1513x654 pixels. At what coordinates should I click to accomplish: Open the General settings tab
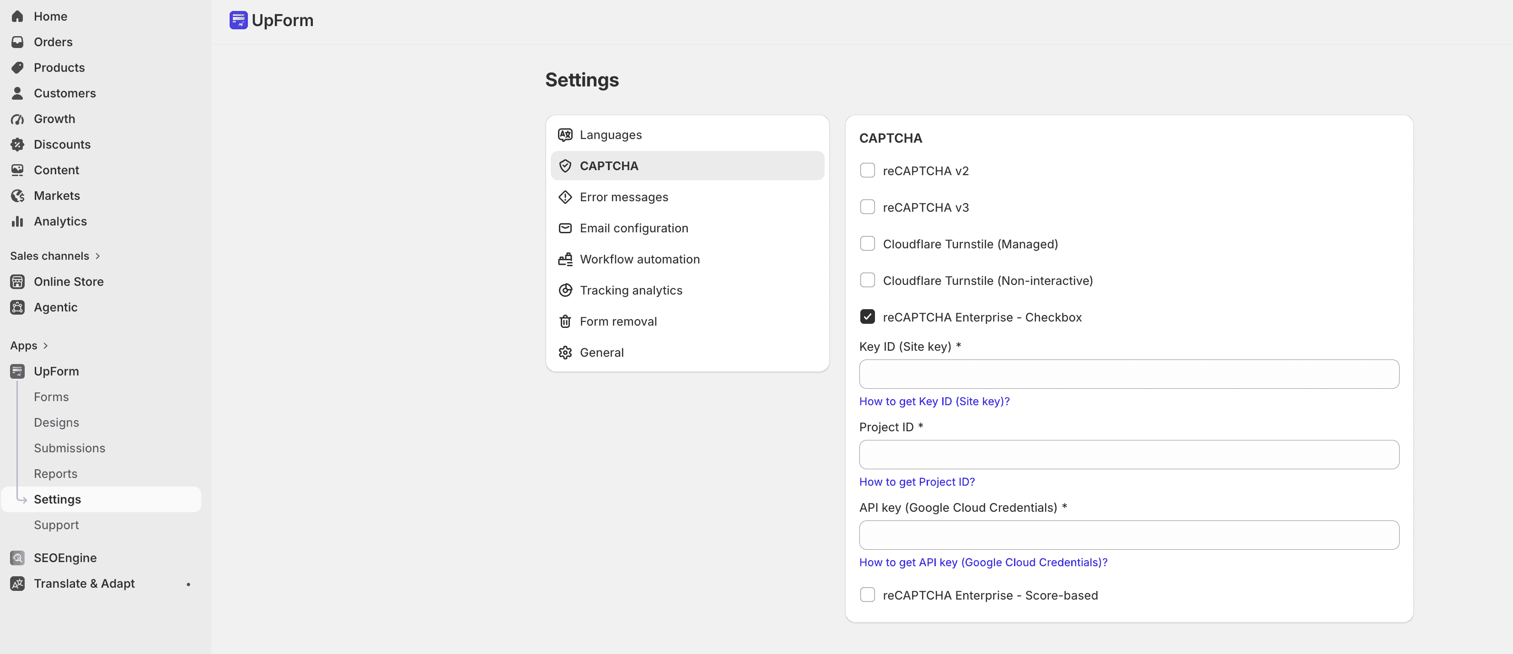[687, 353]
